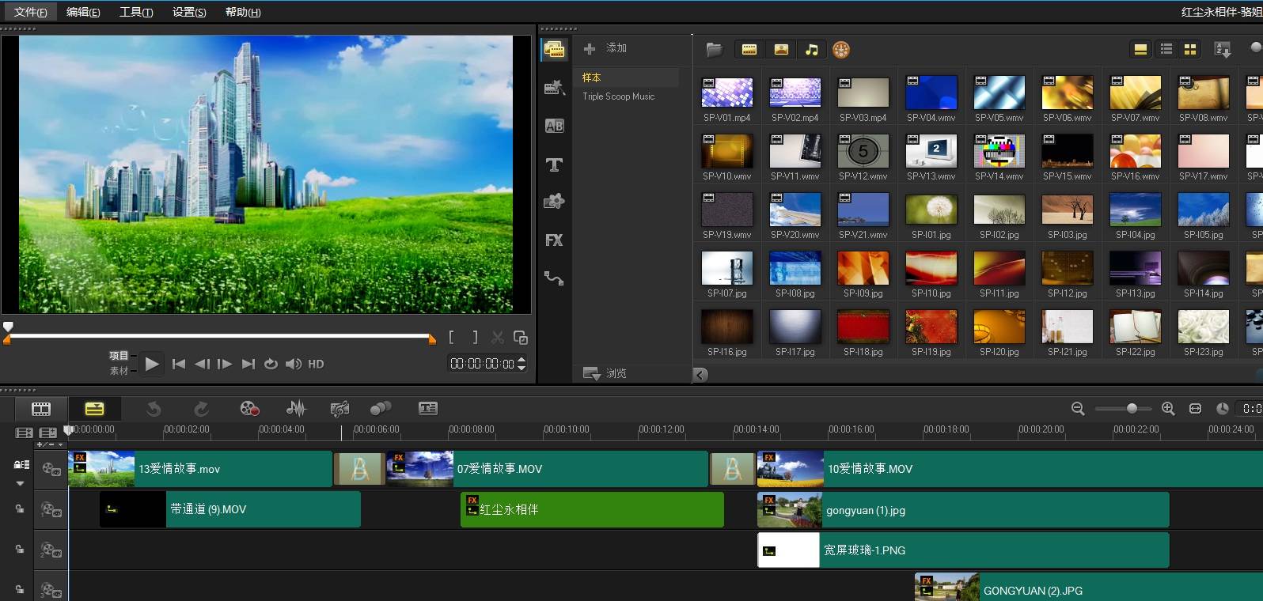1263x601 pixels.
Task: Toggle HD preview mode
Action: tap(316, 364)
